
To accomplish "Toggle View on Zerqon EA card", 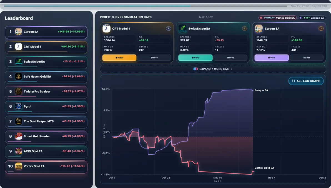I will [272, 58].
